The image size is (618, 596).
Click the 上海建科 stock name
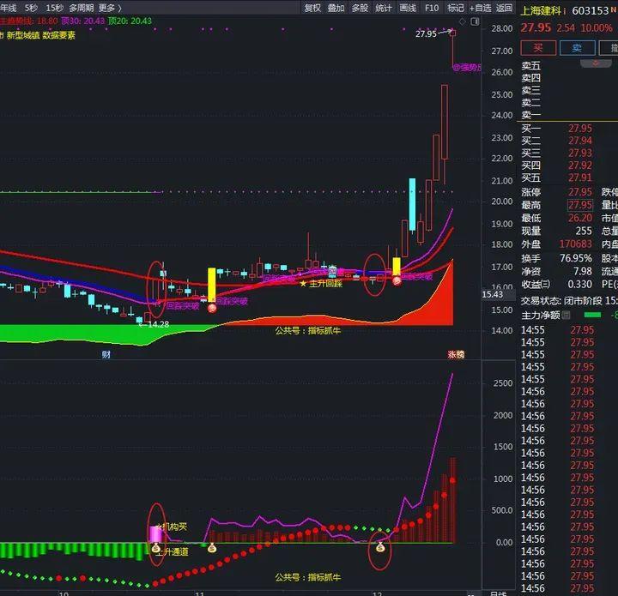541,11
